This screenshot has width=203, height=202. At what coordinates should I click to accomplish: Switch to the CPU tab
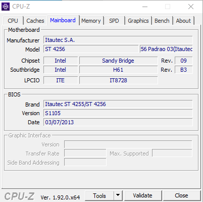(13, 21)
